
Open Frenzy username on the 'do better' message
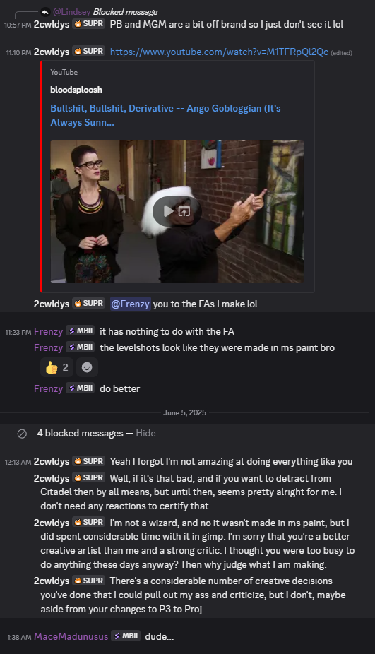click(x=48, y=388)
